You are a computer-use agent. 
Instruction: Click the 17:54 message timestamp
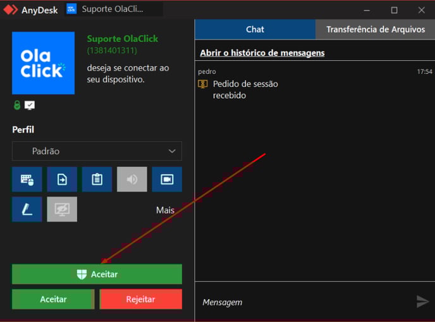coord(424,71)
